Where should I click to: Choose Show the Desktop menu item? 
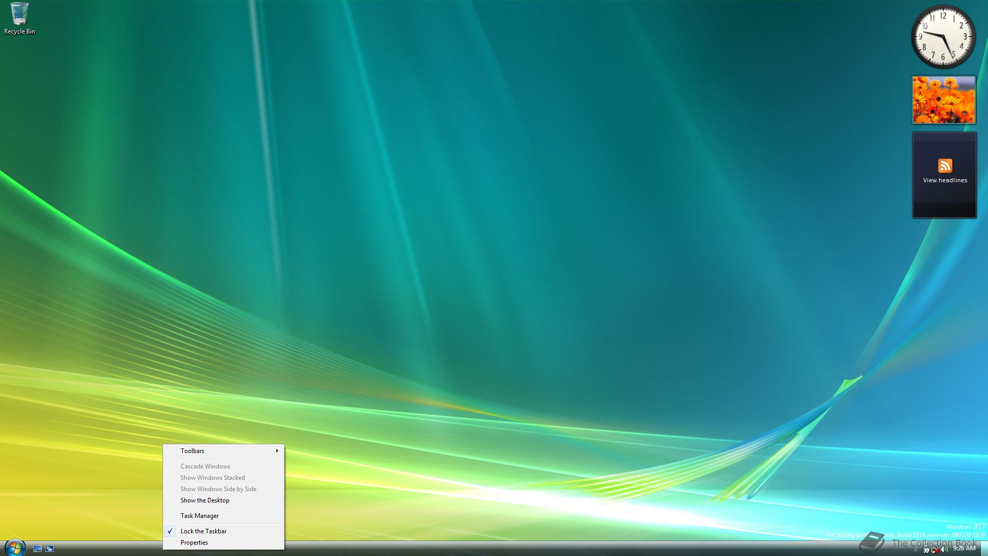(223, 500)
